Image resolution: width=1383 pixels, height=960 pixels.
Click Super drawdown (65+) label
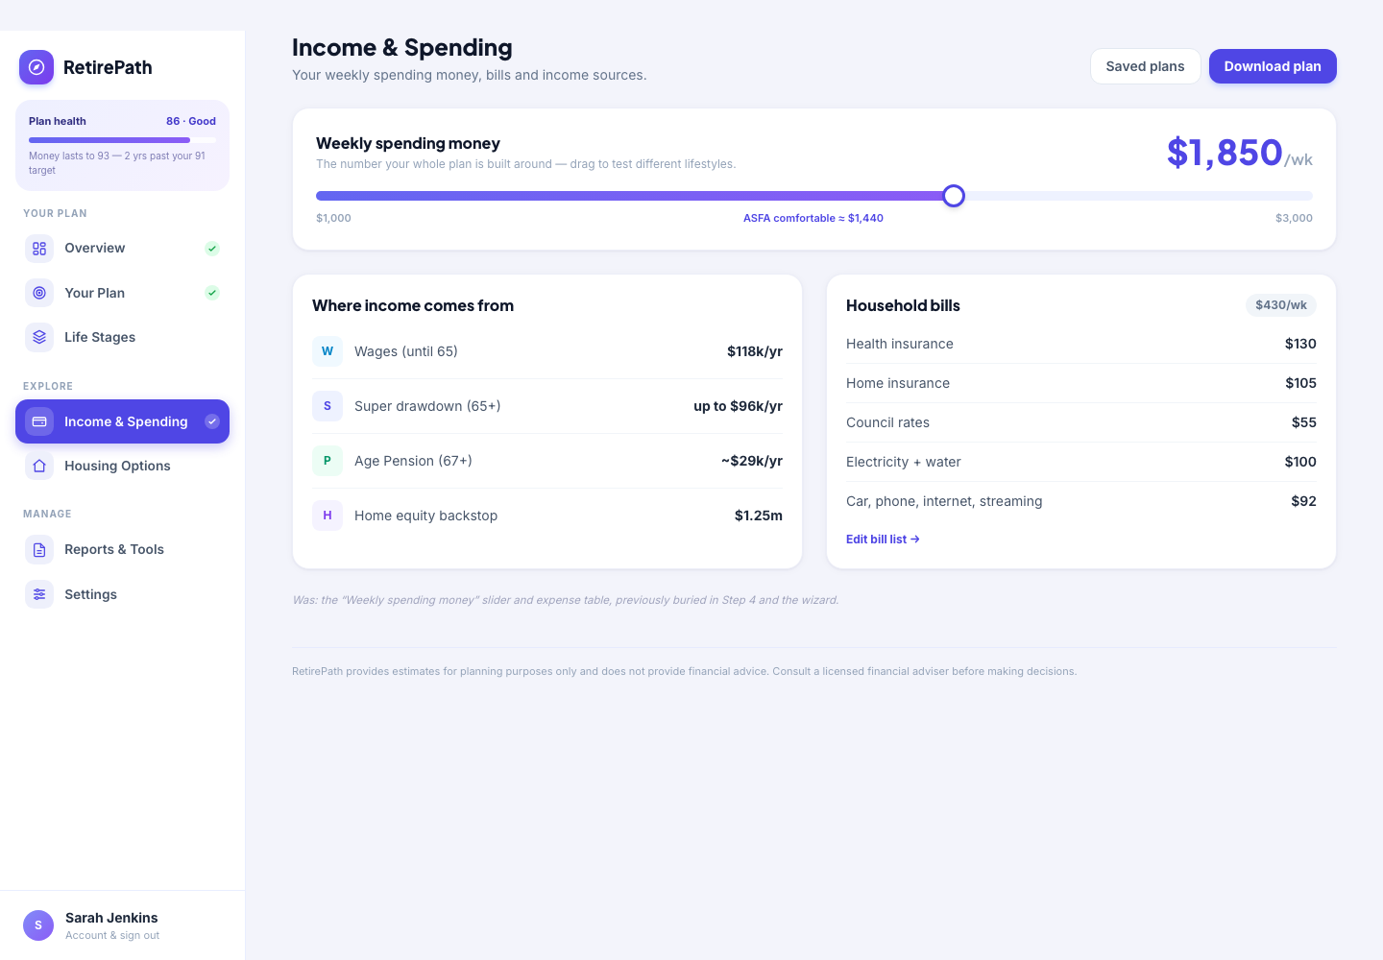(x=427, y=406)
